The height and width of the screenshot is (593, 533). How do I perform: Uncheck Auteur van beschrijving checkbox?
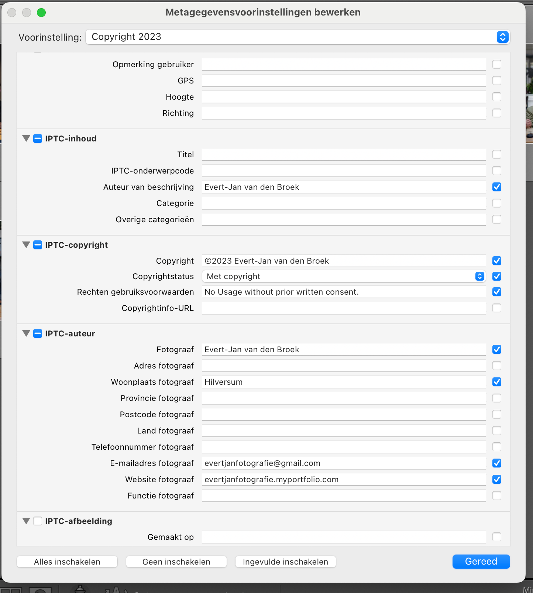tap(497, 187)
